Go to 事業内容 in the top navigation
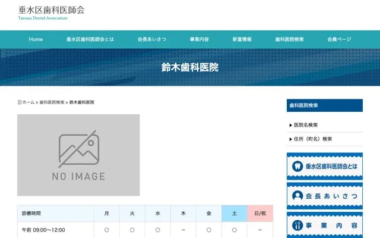 (x=199, y=39)
